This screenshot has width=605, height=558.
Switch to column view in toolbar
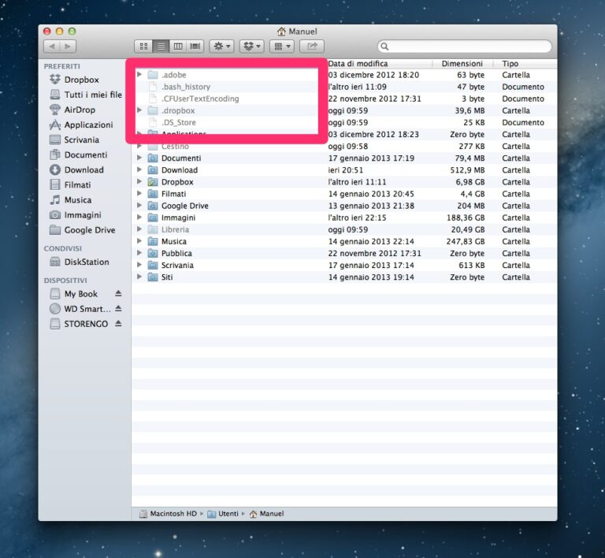click(178, 46)
